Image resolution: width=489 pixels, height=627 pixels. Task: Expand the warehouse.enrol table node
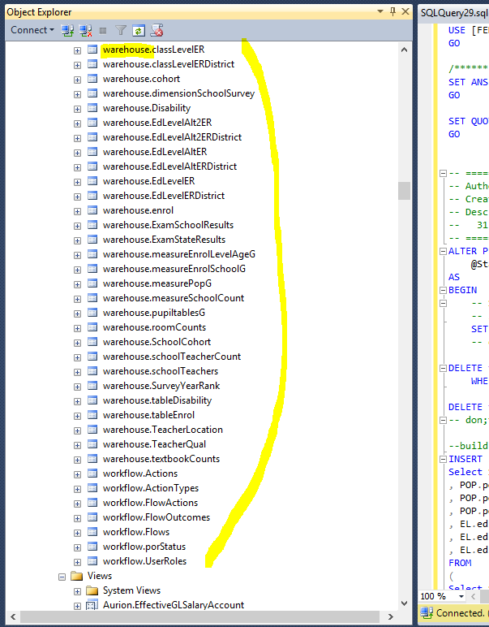tap(78, 210)
